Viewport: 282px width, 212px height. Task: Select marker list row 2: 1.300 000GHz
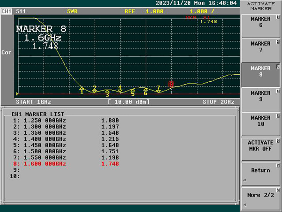(66, 126)
